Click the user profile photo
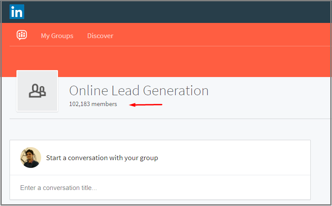 pyautogui.click(x=31, y=158)
